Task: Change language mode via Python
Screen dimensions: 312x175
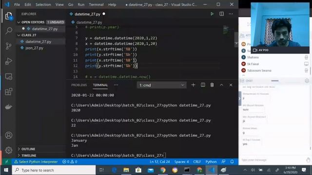Action: [x=211, y=162]
